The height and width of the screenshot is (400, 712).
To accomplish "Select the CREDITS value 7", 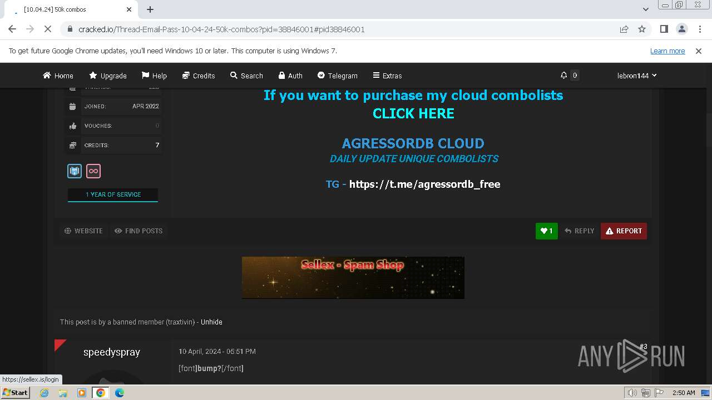I will [157, 145].
